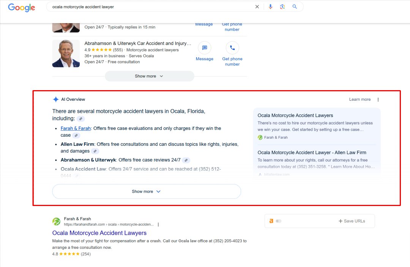Viewport: 410px width, 267px height.
Task: Click source link icon after 'including:'
Action: tap(81, 119)
